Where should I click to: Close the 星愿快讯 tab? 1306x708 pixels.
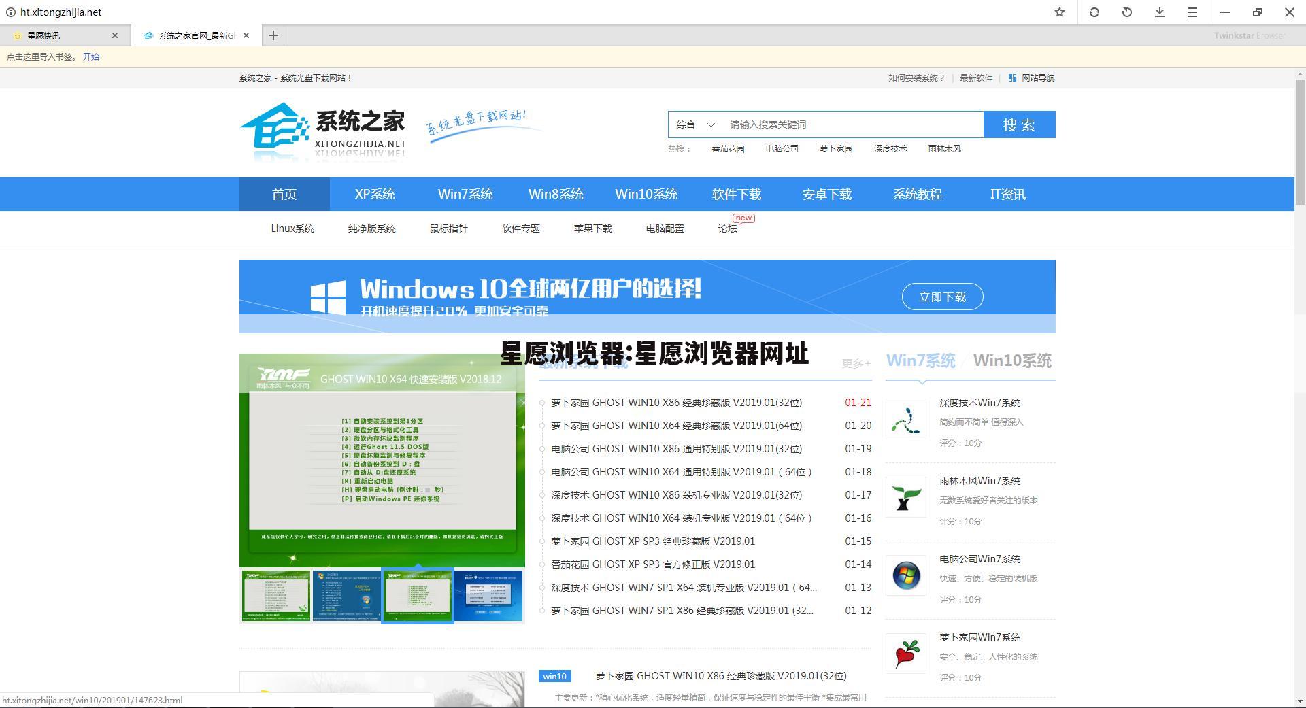point(115,35)
